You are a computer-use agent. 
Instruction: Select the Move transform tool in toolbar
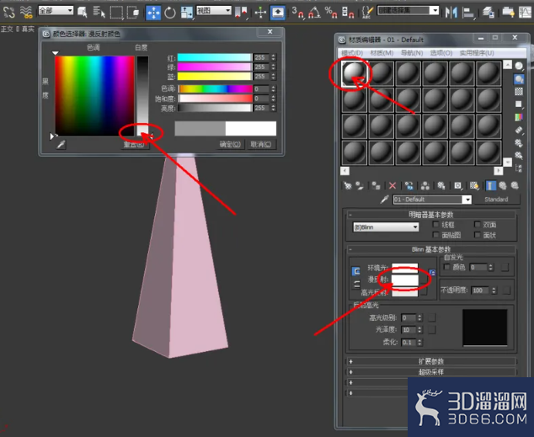pos(153,13)
